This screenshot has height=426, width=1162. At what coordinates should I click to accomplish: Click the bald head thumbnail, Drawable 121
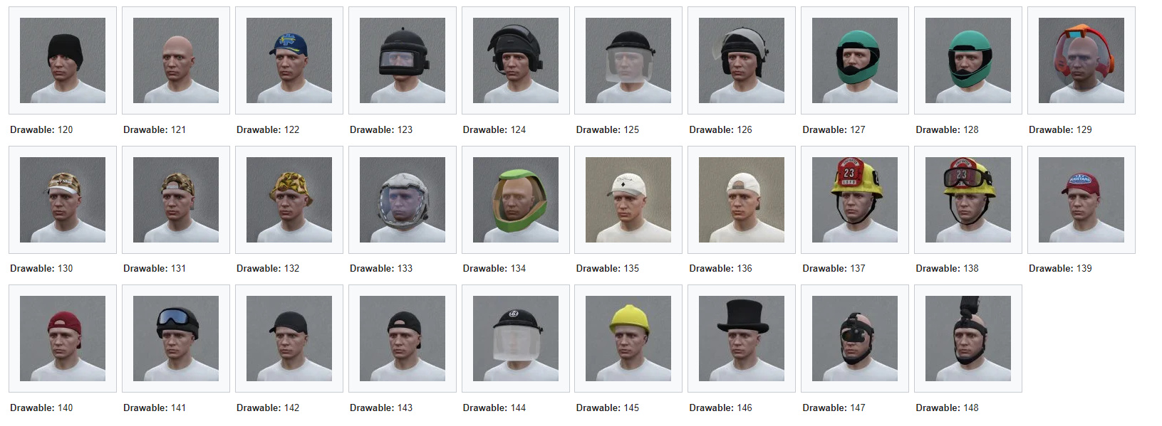[x=176, y=60]
